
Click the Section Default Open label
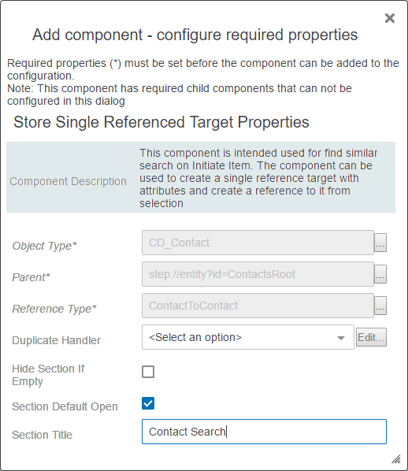click(x=65, y=406)
